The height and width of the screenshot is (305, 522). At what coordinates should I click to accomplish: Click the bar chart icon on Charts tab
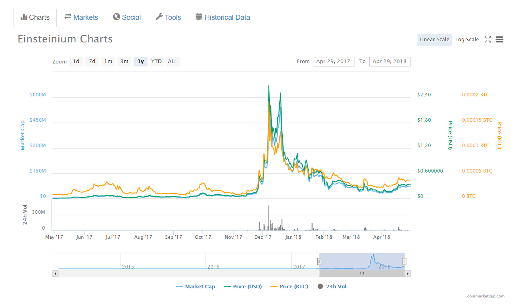pos(24,17)
